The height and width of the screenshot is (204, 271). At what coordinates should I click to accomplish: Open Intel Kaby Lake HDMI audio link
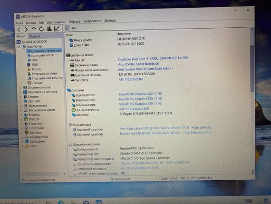click(166, 128)
